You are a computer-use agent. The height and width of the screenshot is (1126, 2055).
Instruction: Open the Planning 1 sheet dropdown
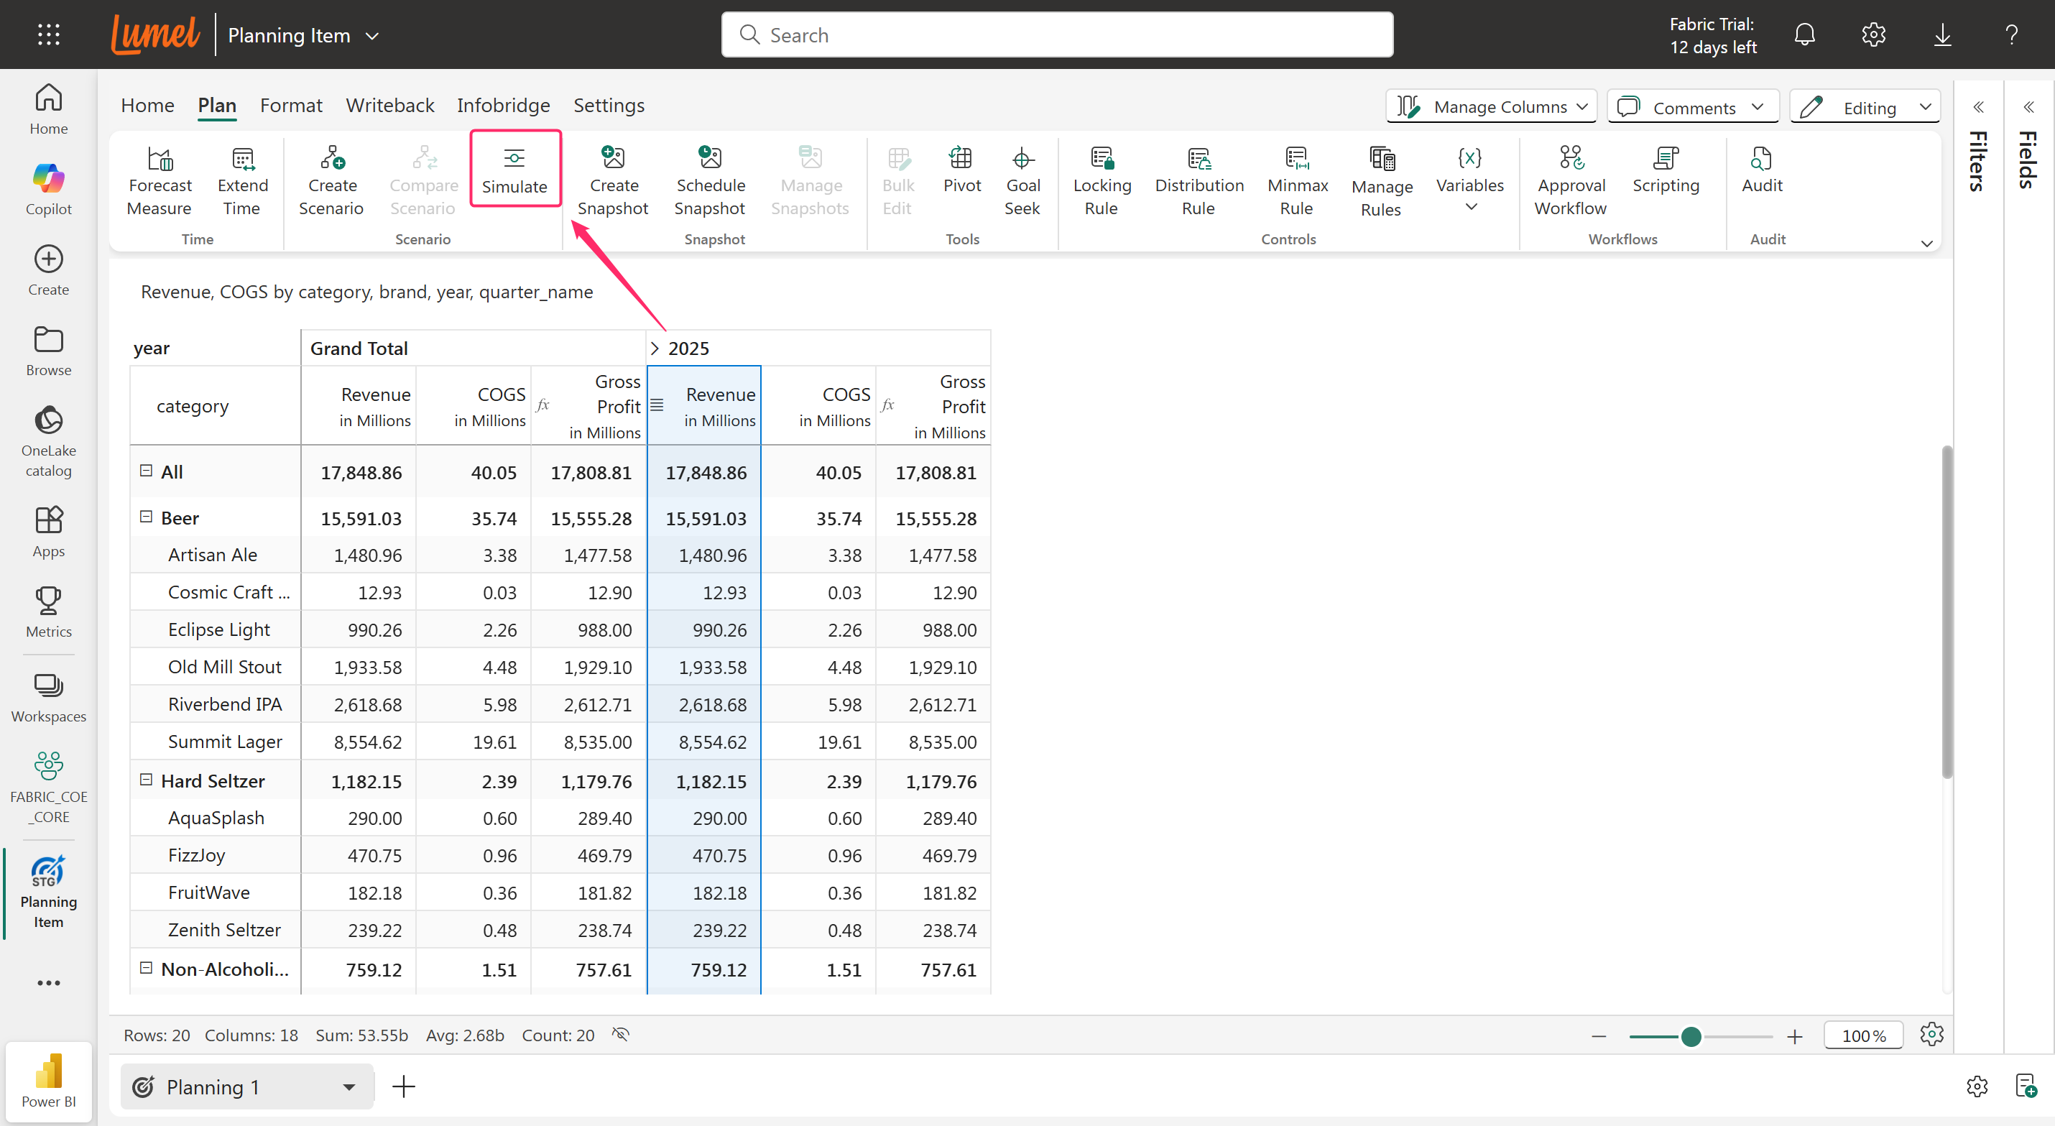[x=348, y=1086]
